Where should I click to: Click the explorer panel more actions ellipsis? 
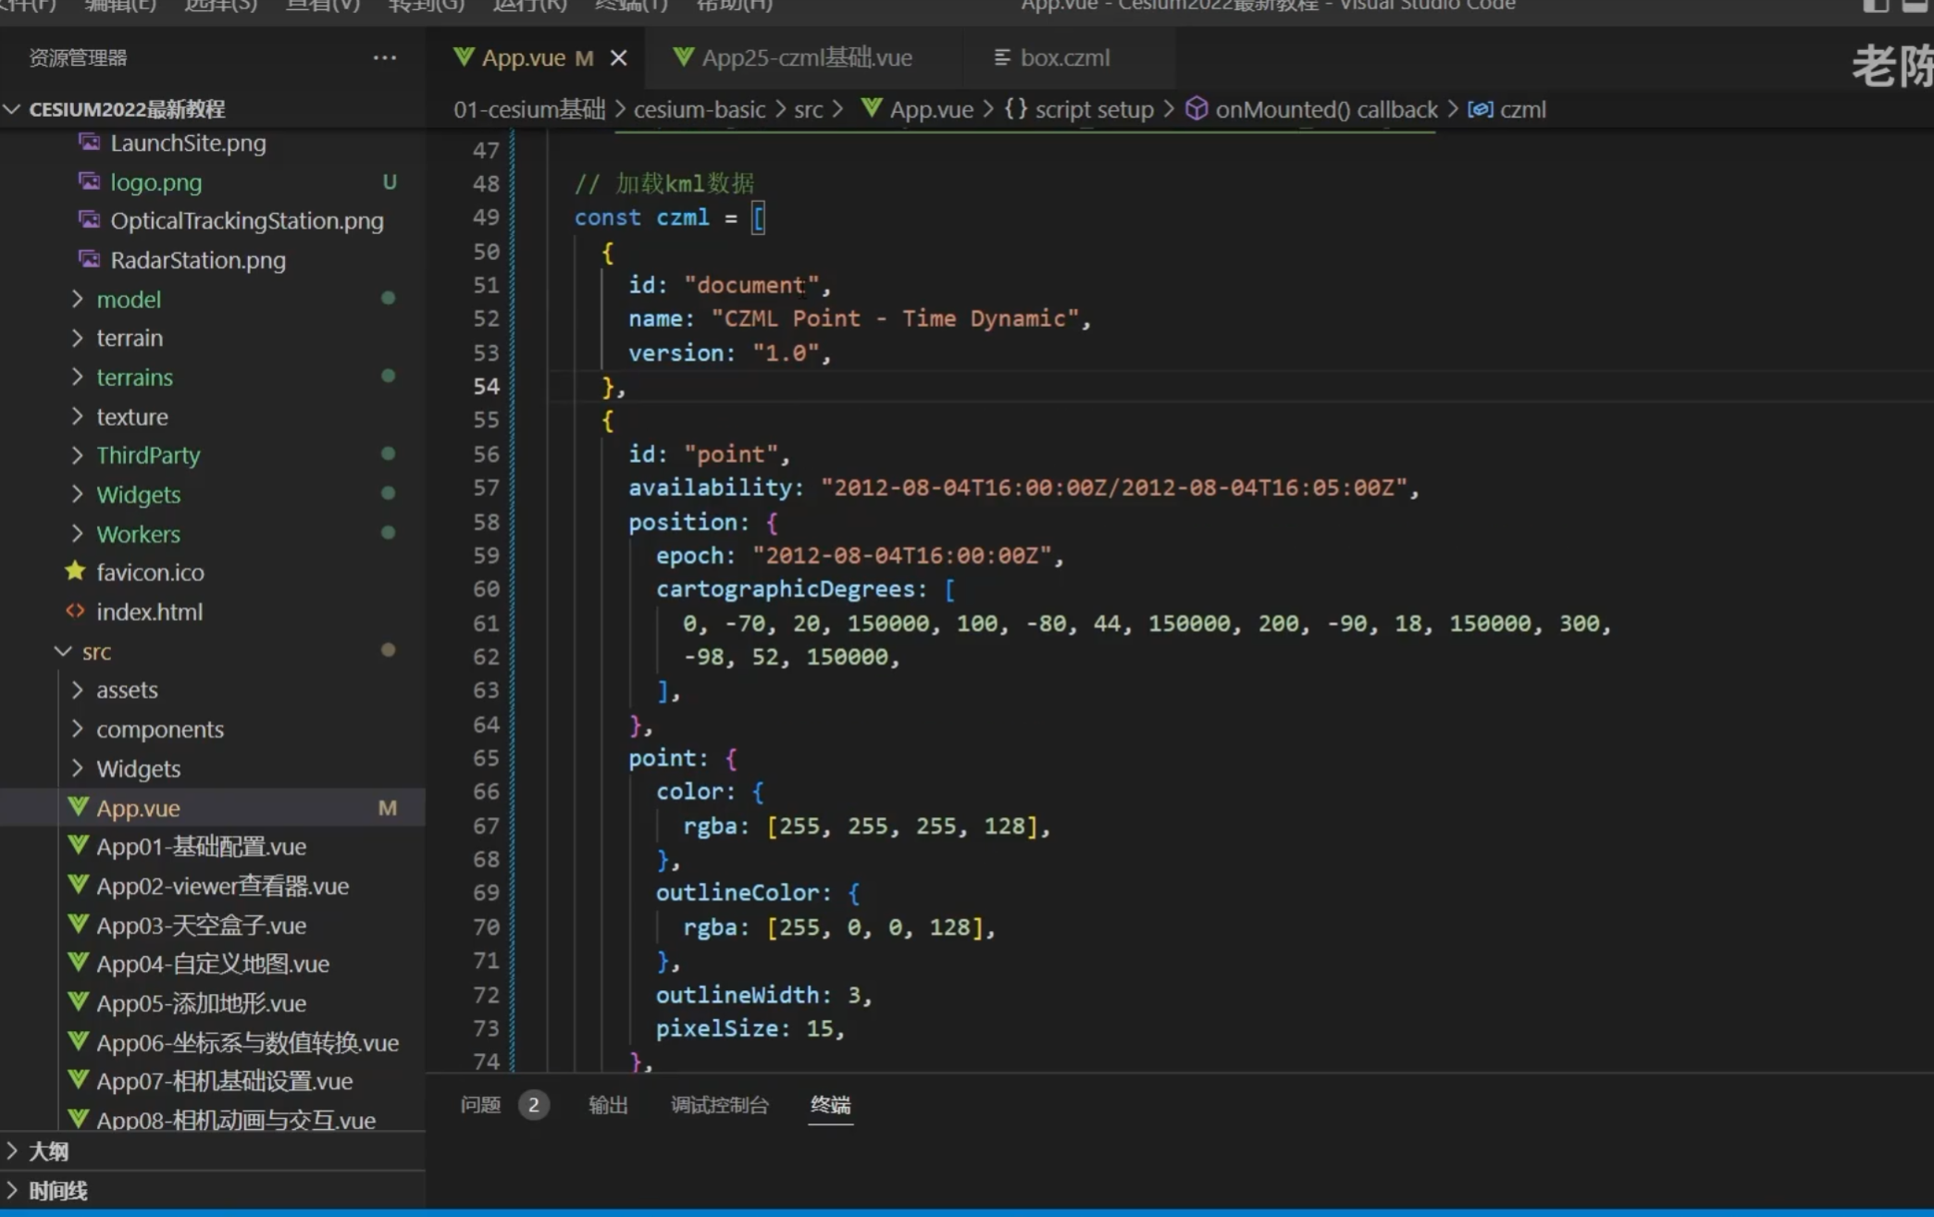[384, 57]
